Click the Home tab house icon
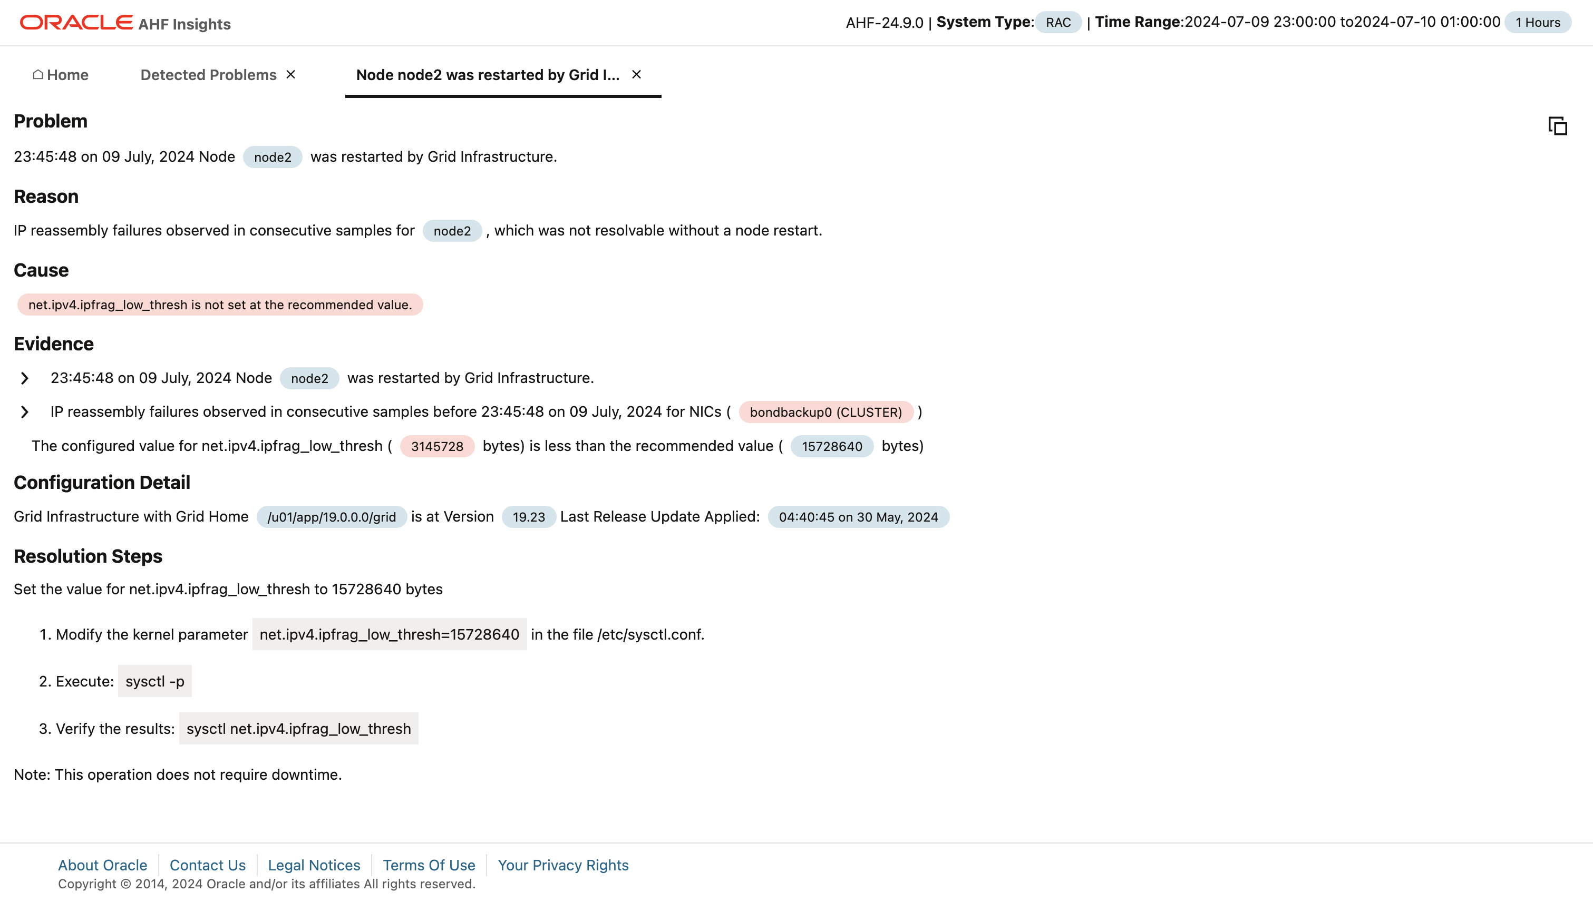Image resolution: width=1593 pixels, height=902 pixels. point(38,74)
